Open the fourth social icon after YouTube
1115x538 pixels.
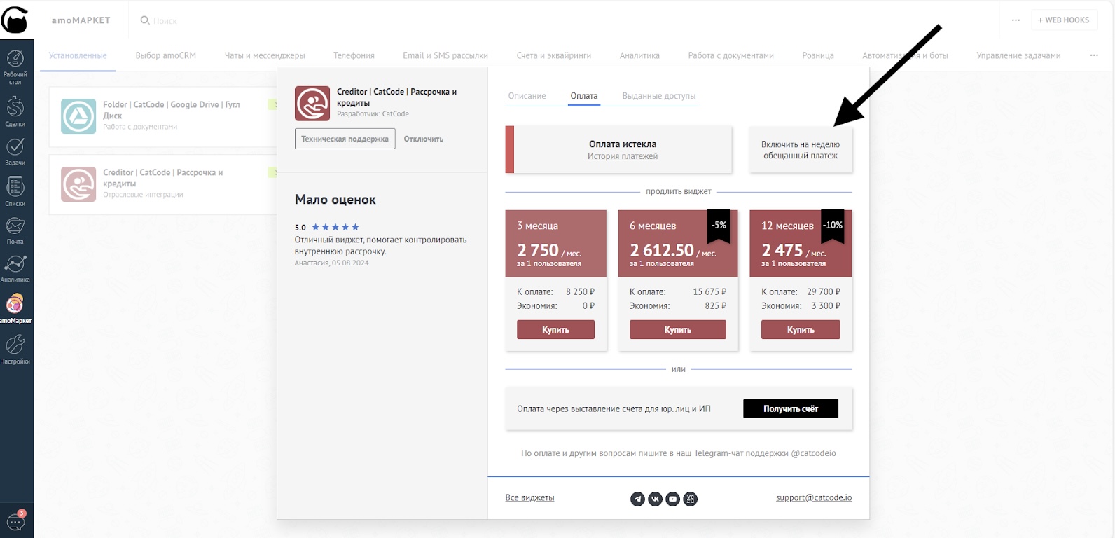coord(690,499)
